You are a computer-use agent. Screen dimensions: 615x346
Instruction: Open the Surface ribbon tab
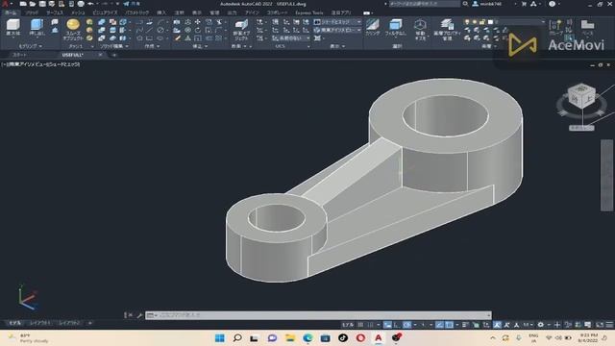point(55,12)
